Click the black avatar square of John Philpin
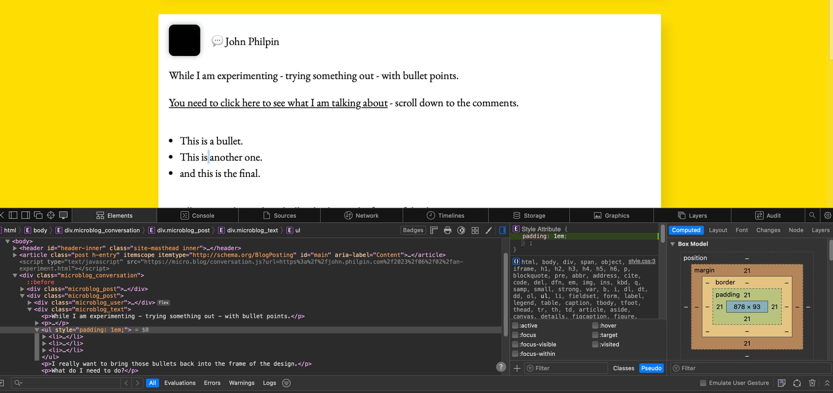833x393 pixels. 184,40
